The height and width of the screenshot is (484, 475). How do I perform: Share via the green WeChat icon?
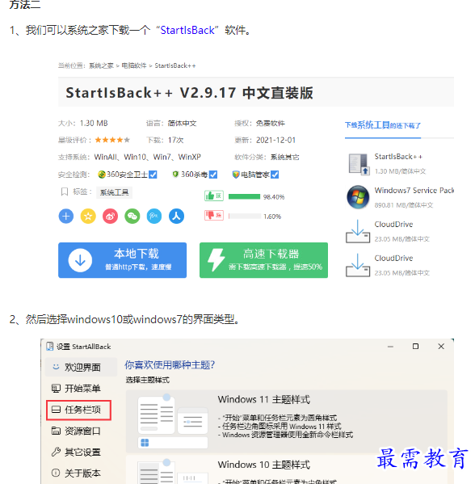pos(132,216)
